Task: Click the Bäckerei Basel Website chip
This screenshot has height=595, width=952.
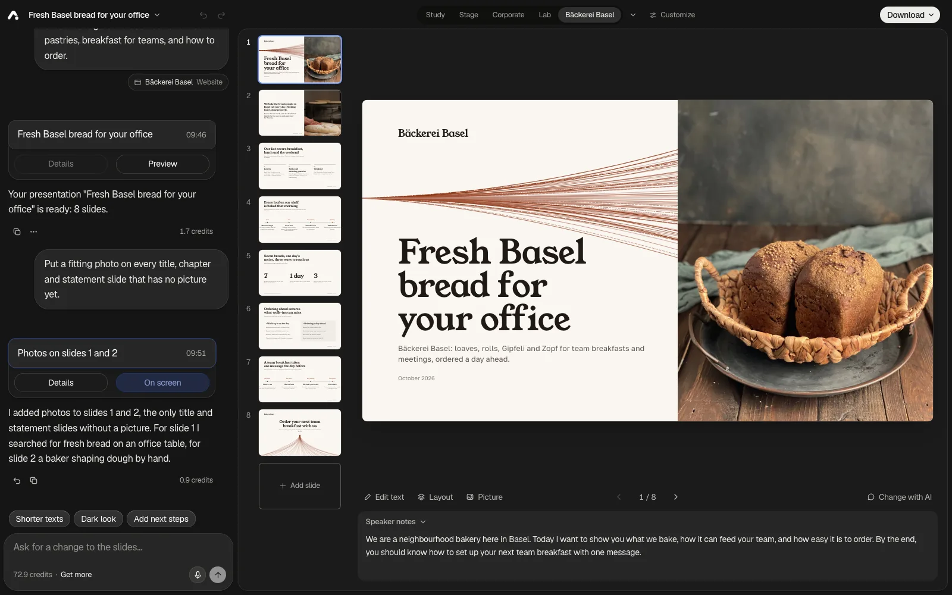Action: [x=178, y=82]
